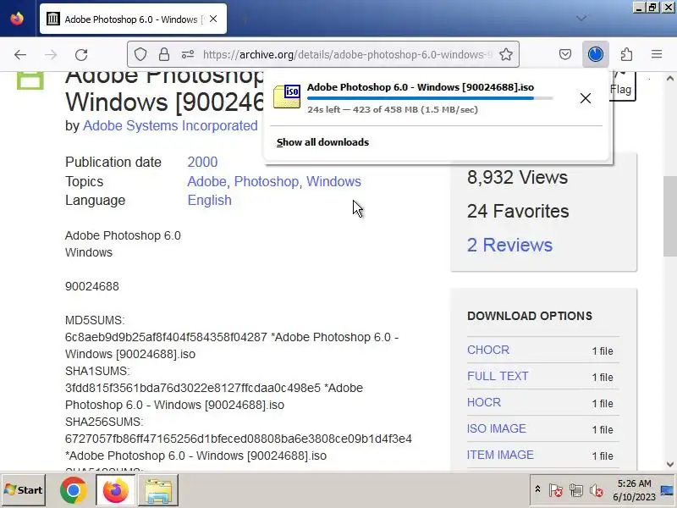Click the Action Center flag tray icon

[x=556, y=491]
